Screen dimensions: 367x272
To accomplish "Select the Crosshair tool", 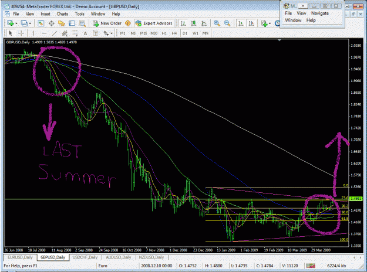I will [21, 33].
